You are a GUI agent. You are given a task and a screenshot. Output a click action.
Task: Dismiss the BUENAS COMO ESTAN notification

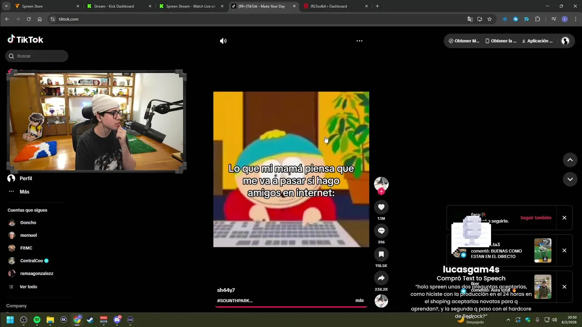[564, 250]
